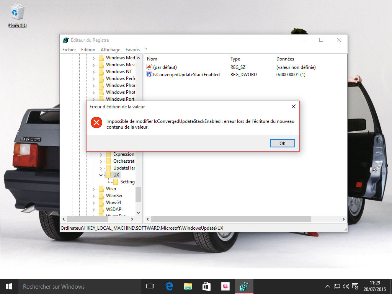
Task: Open File Explorer from the taskbar
Action: pyautogui.click(x=188, y=286)
